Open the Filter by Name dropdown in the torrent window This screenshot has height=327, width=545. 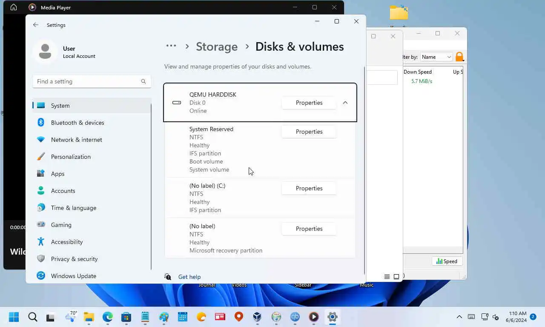pos(436,57)
